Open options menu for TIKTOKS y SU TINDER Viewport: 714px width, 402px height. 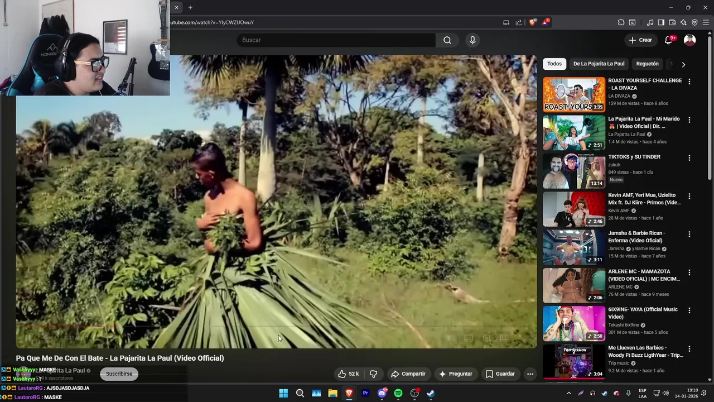[x=689, y=158]
